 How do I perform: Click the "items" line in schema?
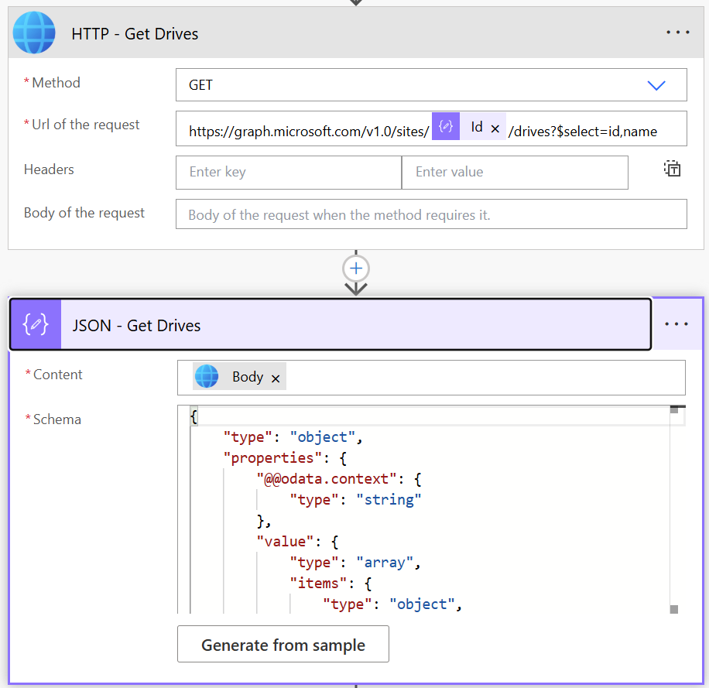pyautogui.click(x=331, y=583)
